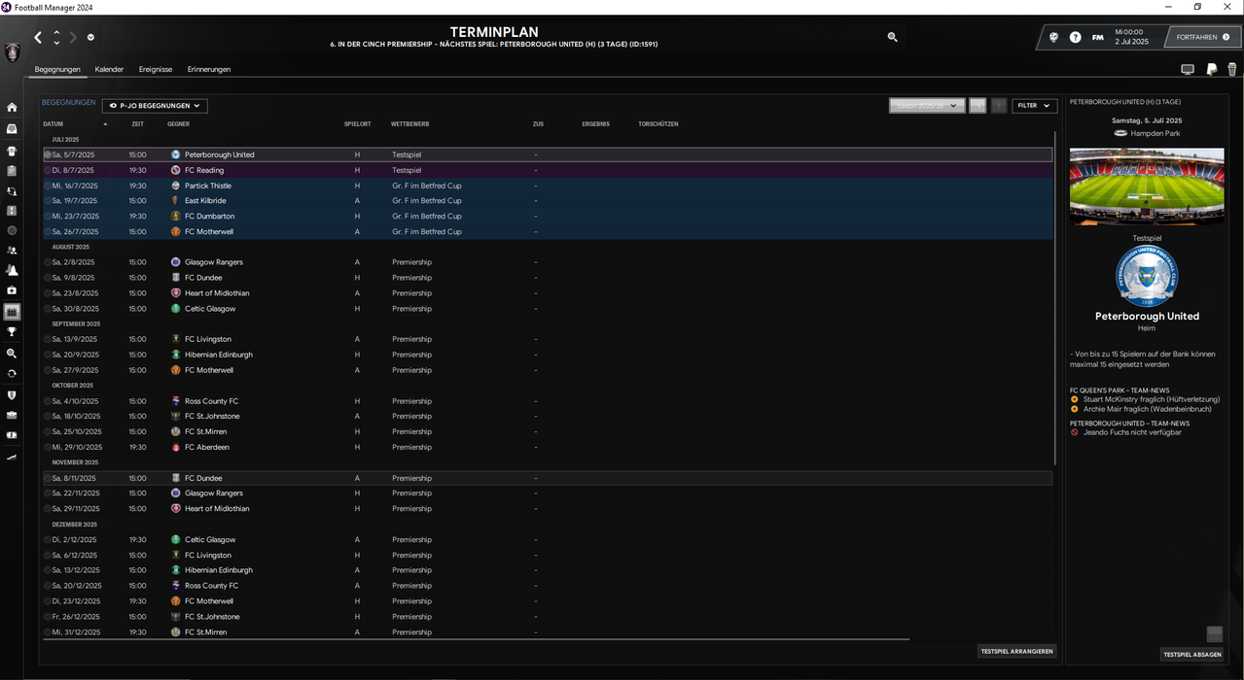Toggle the circle beside Mi. 16/7/2025

(x=48, y=186)
